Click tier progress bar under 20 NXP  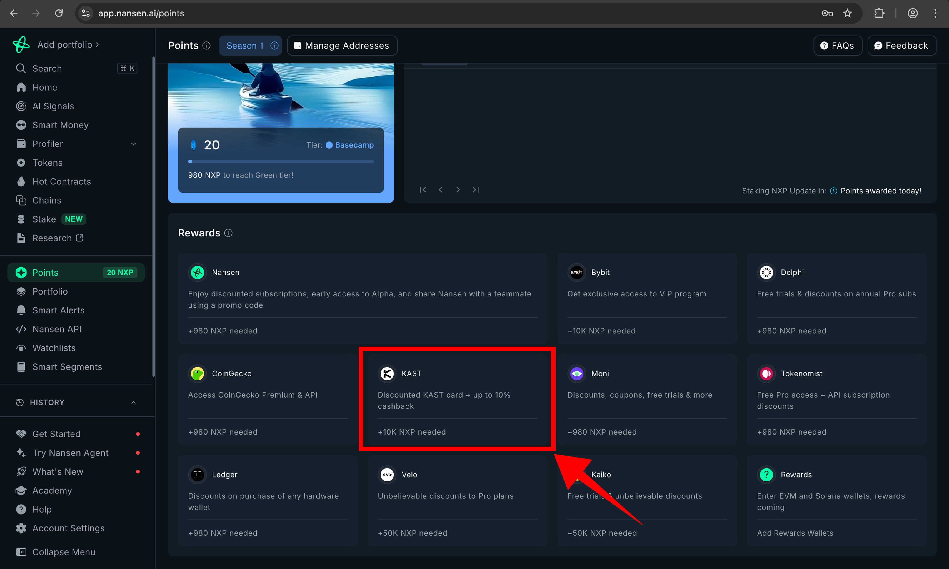click(281, 161)
